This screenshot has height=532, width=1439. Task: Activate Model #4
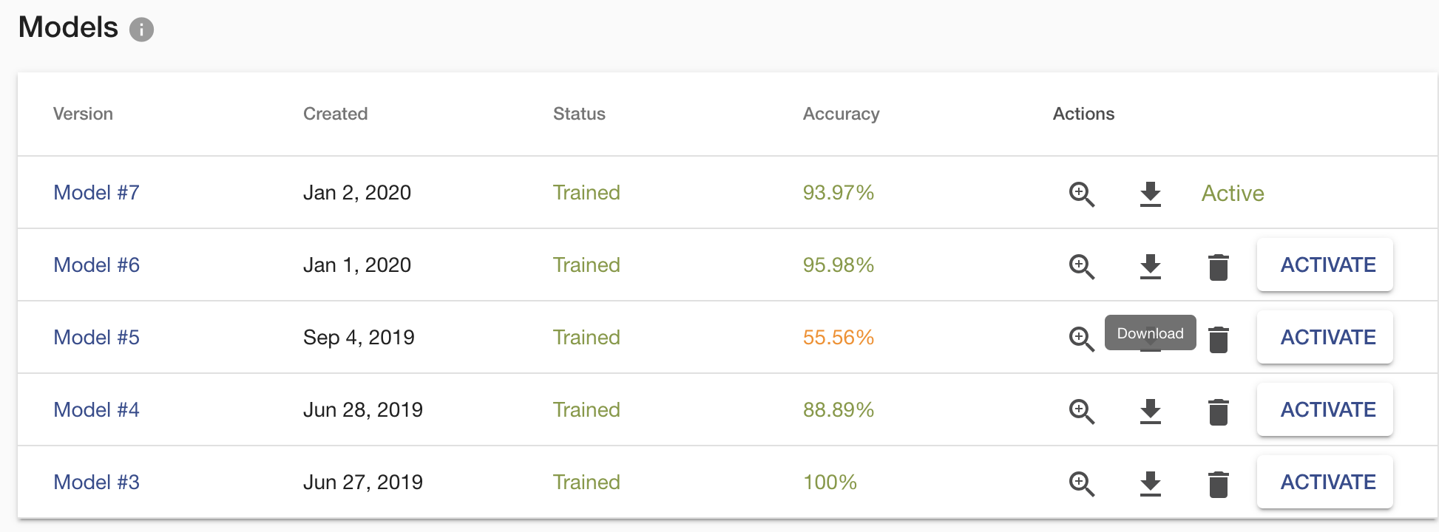(x=1325, y=409)
